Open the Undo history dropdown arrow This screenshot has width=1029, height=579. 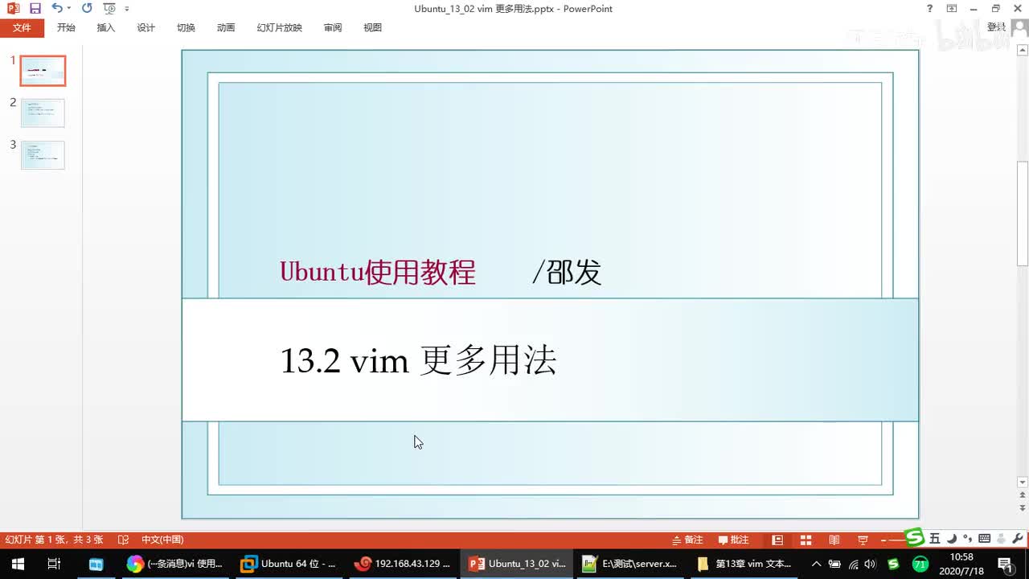point(68,9)
